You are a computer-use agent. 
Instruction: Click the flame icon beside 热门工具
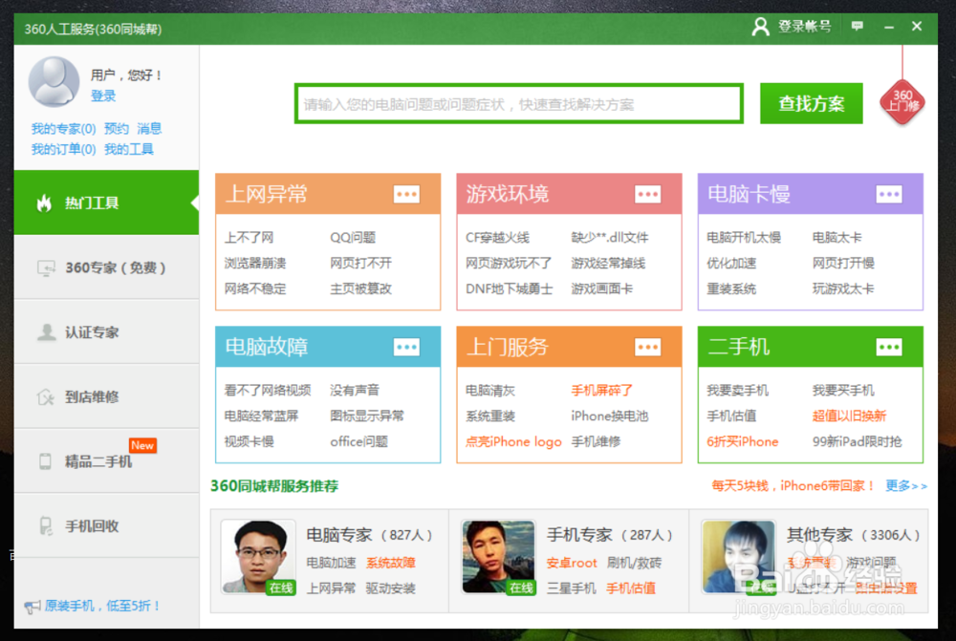44,203
